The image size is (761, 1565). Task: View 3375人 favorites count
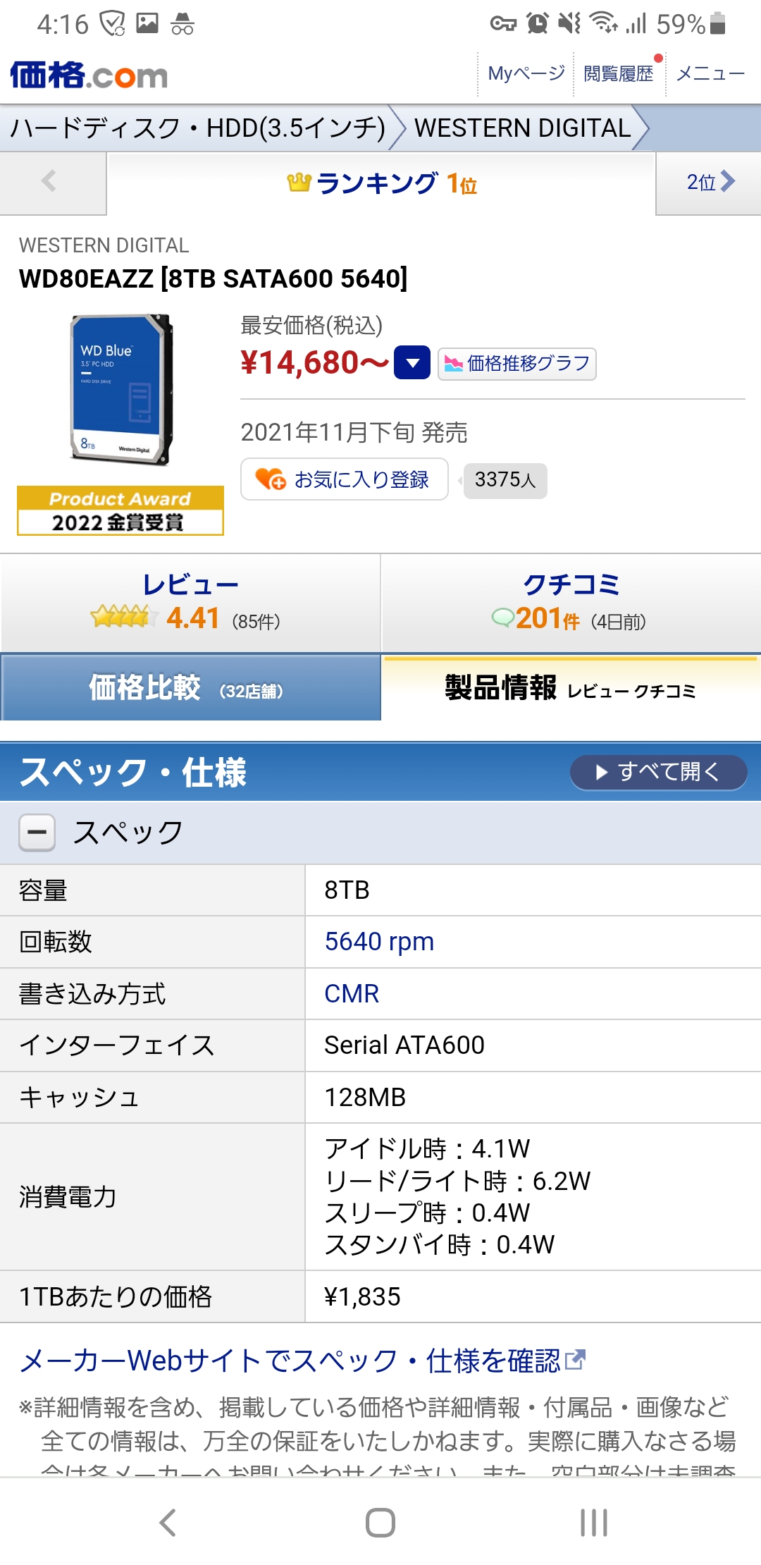505,480
